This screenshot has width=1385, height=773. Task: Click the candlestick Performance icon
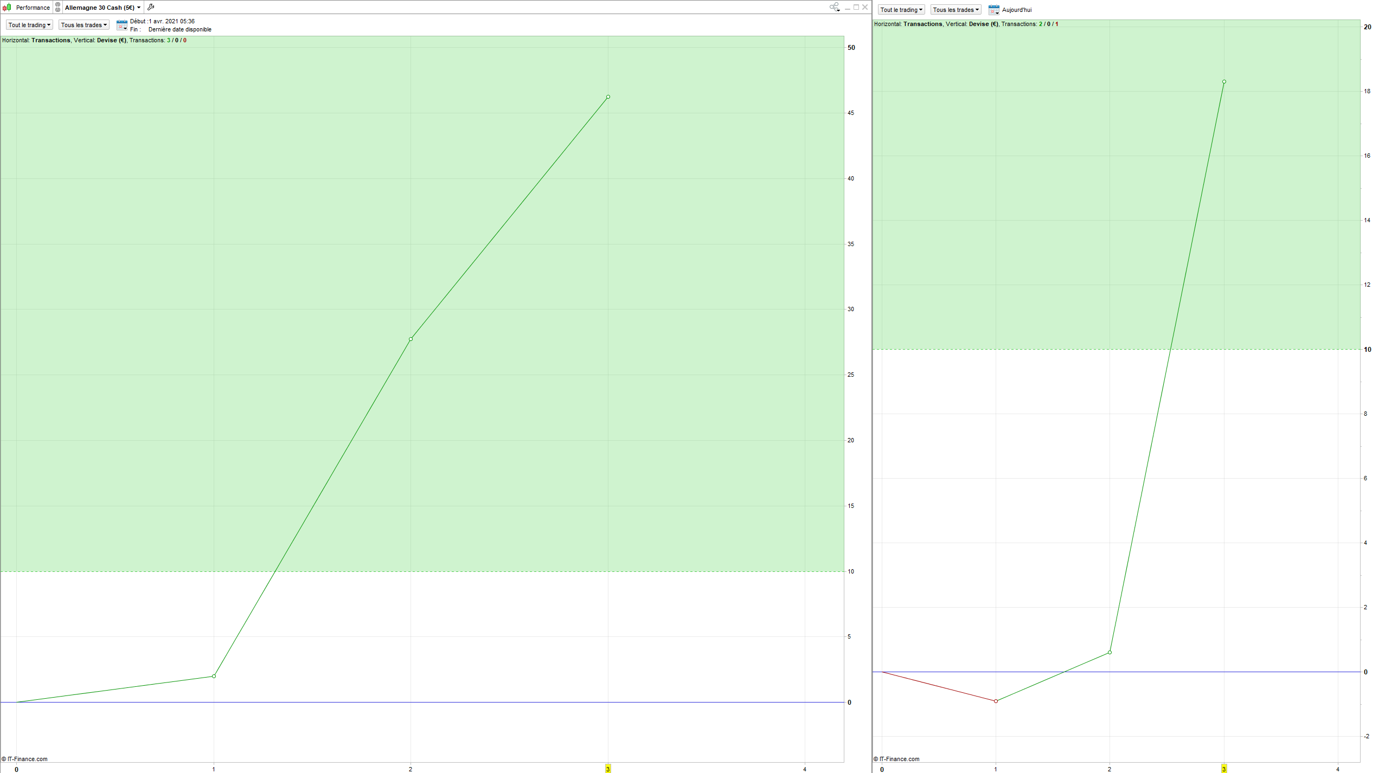click(7, 8)
